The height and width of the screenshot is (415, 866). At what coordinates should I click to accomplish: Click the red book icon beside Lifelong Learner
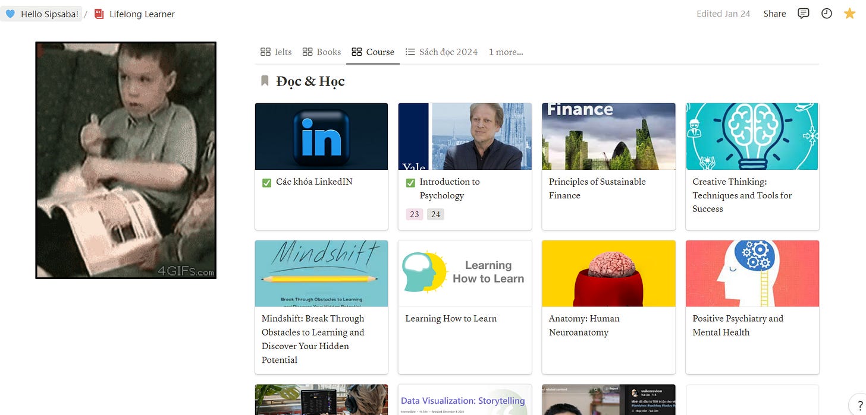pyautogui.click(x=99, y=14)
